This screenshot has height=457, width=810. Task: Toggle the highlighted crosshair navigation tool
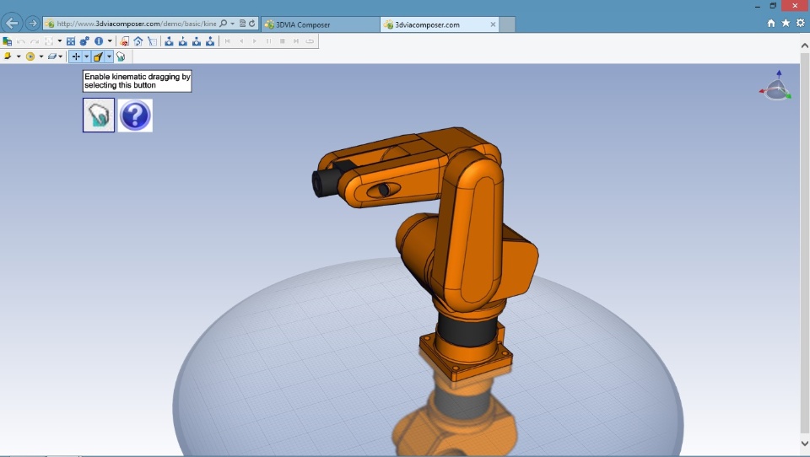click(76, 56)
